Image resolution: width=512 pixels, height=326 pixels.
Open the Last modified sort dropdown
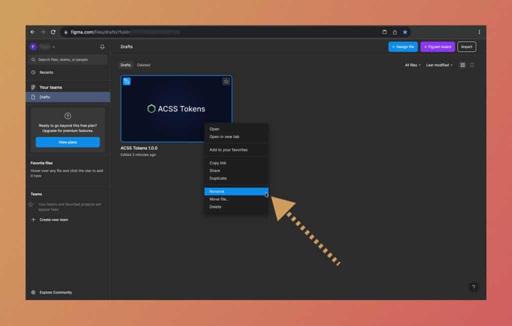click(x=438, y=65)
